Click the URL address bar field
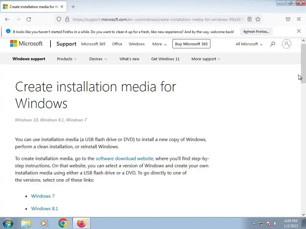The height and width of the screenshot is (229, 306). tap(158, 19)
